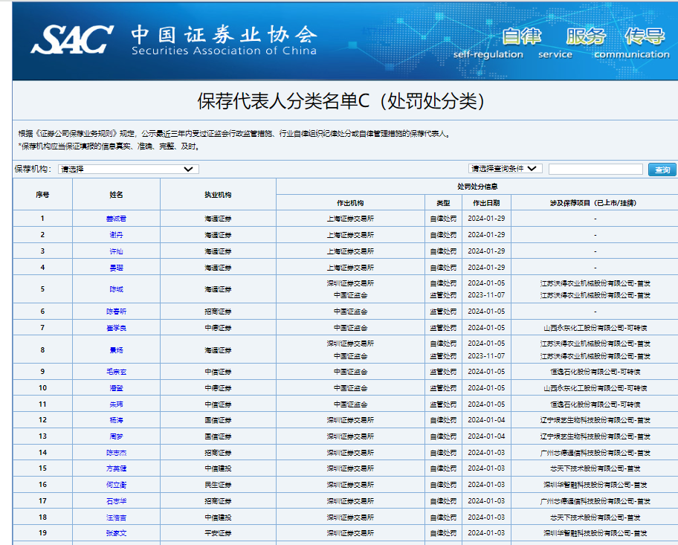Open the name link 方英健

[116, 468]
